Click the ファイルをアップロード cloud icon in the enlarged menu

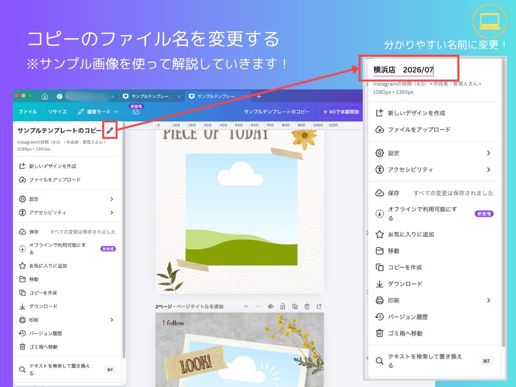tap(379, 130)
